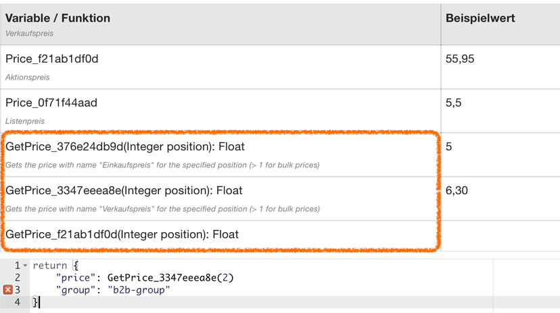Screen dimensions: 560x313
Task: Click example value 55,95 cell
Action: click(460, 59)
